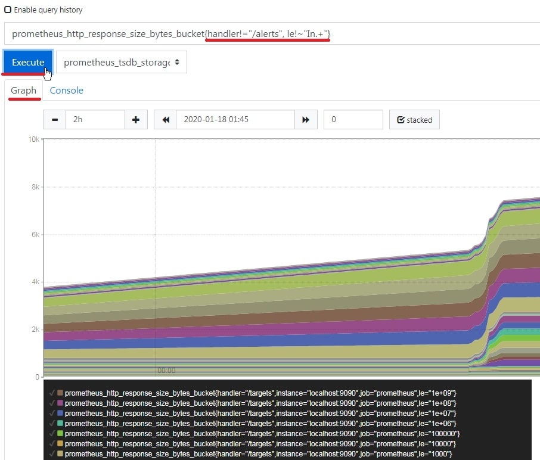Switch to the Graph tab
Viewport: 540px width, 460px height.
coord(23,90)
